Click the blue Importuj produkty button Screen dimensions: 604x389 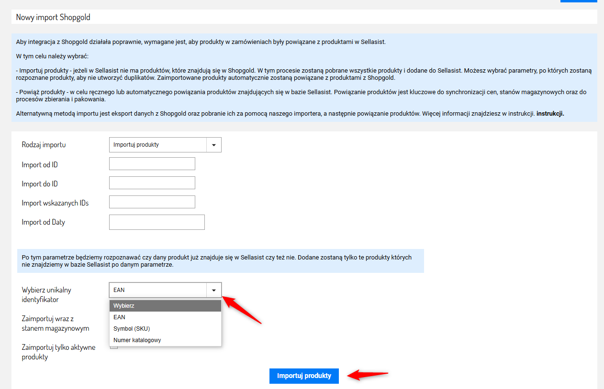[x=304, y=376]
